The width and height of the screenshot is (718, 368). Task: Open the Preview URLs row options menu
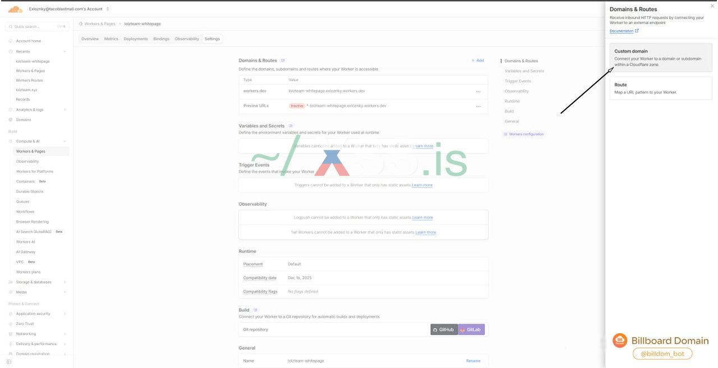(478, 106)
